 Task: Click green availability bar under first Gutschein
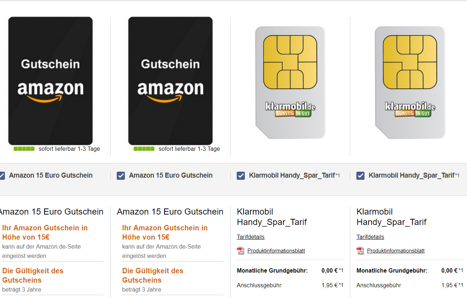coord(24,149)
